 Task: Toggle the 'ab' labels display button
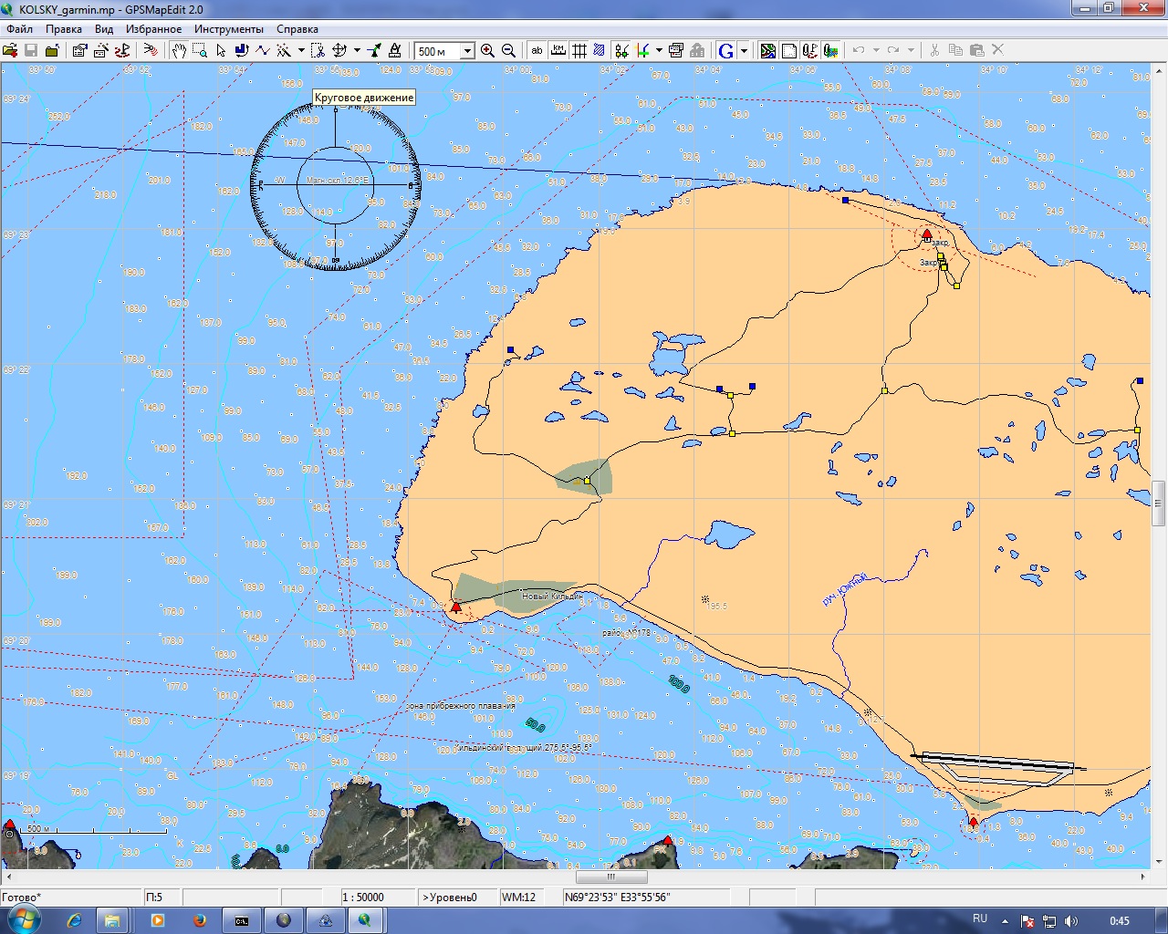click(x=537, y=51)
